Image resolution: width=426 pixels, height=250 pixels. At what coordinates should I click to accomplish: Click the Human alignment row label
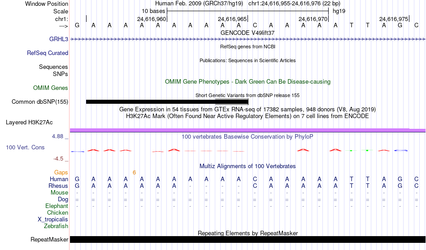pos(59,179)
